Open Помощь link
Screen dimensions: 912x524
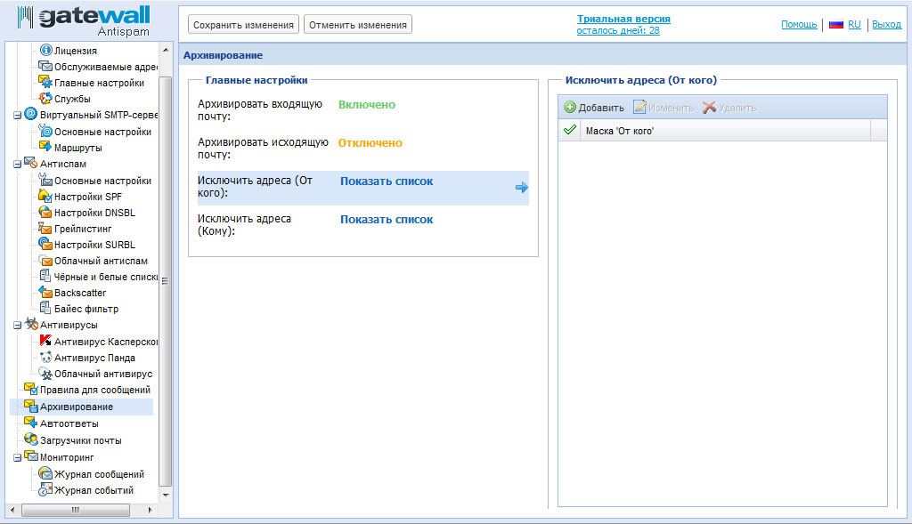pos(799,24)
